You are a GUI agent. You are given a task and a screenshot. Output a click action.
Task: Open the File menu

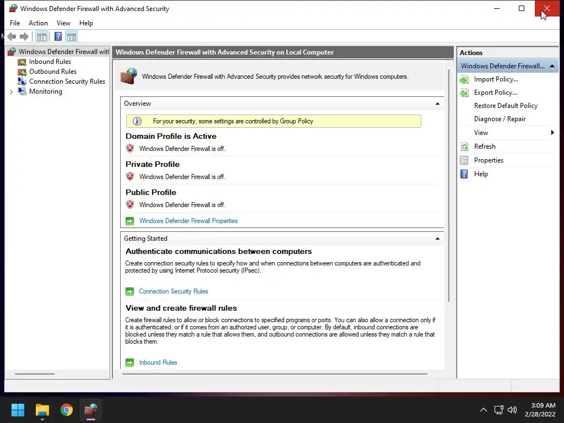(x=15, y=23)
